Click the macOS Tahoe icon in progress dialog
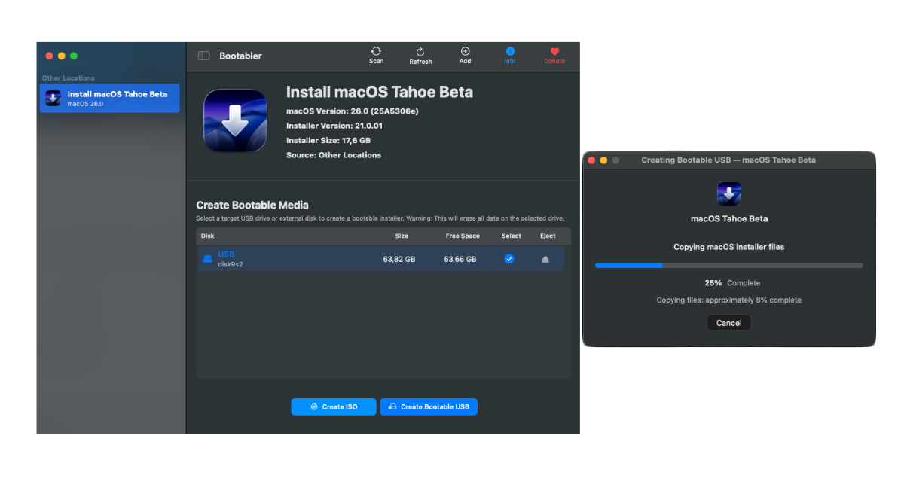904x478 pixels. (x=729, y=194)
